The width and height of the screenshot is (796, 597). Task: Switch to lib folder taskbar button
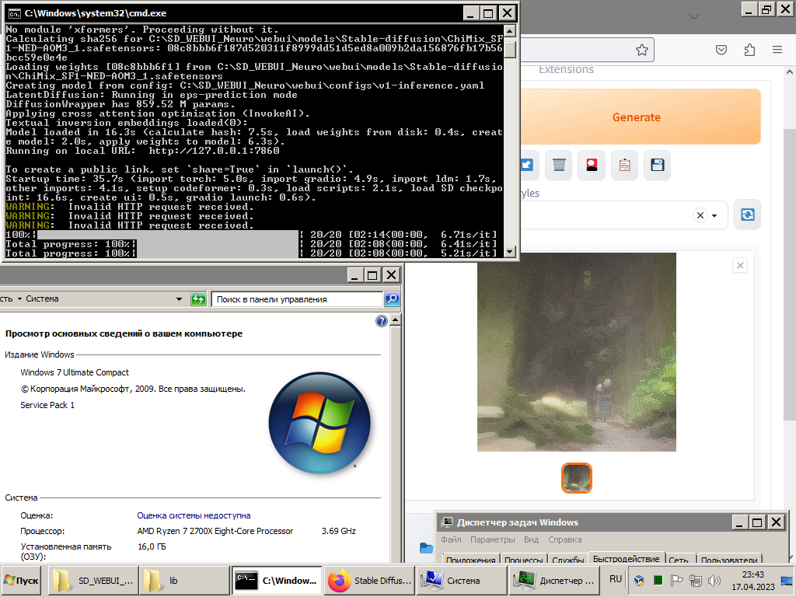[184, 580]
